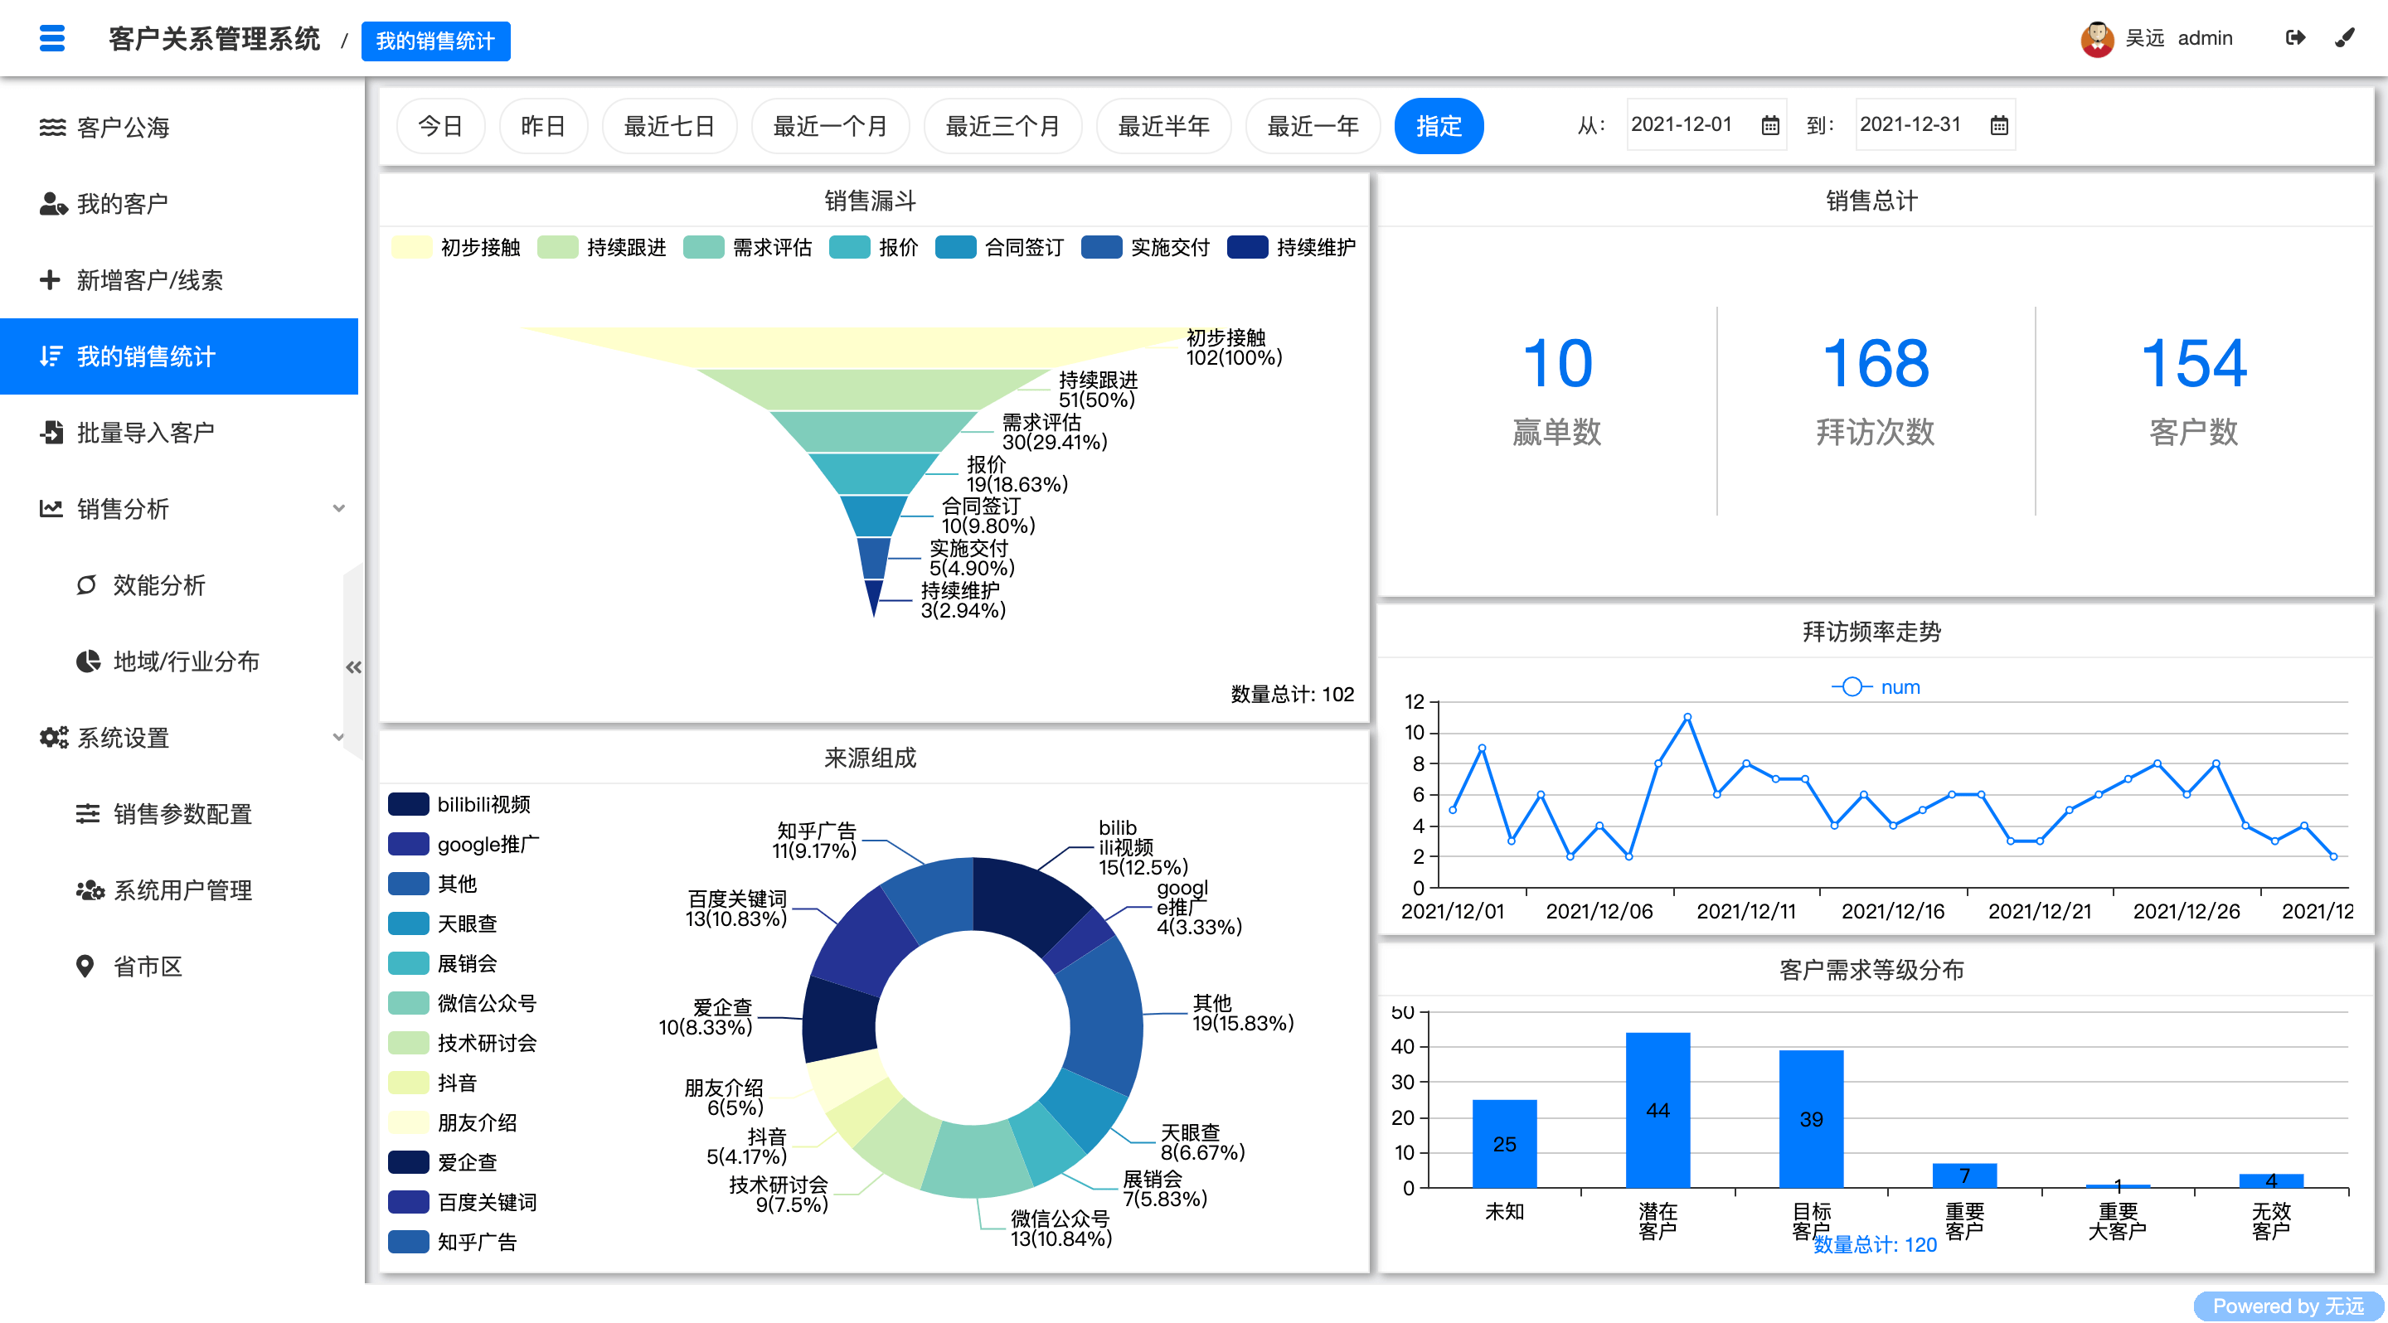Click the 我的销售统计 breadcrumb tab
The width and height of the screenshot is (2388, 1323).
click(x=435, y=40)
